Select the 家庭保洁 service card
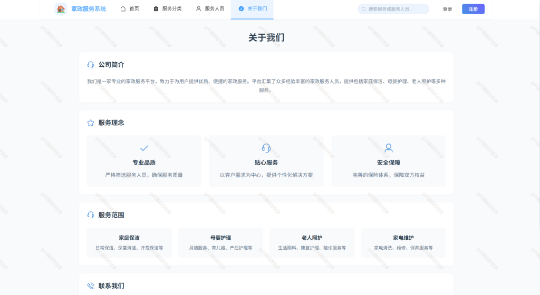Viewport: 540px width, 295px height. [x=129, y=242]
